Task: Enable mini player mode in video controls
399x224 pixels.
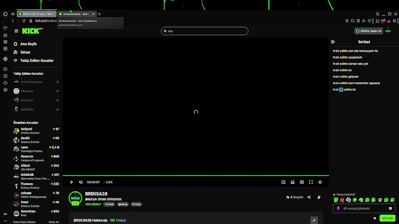Action: [x=283, y=182]
